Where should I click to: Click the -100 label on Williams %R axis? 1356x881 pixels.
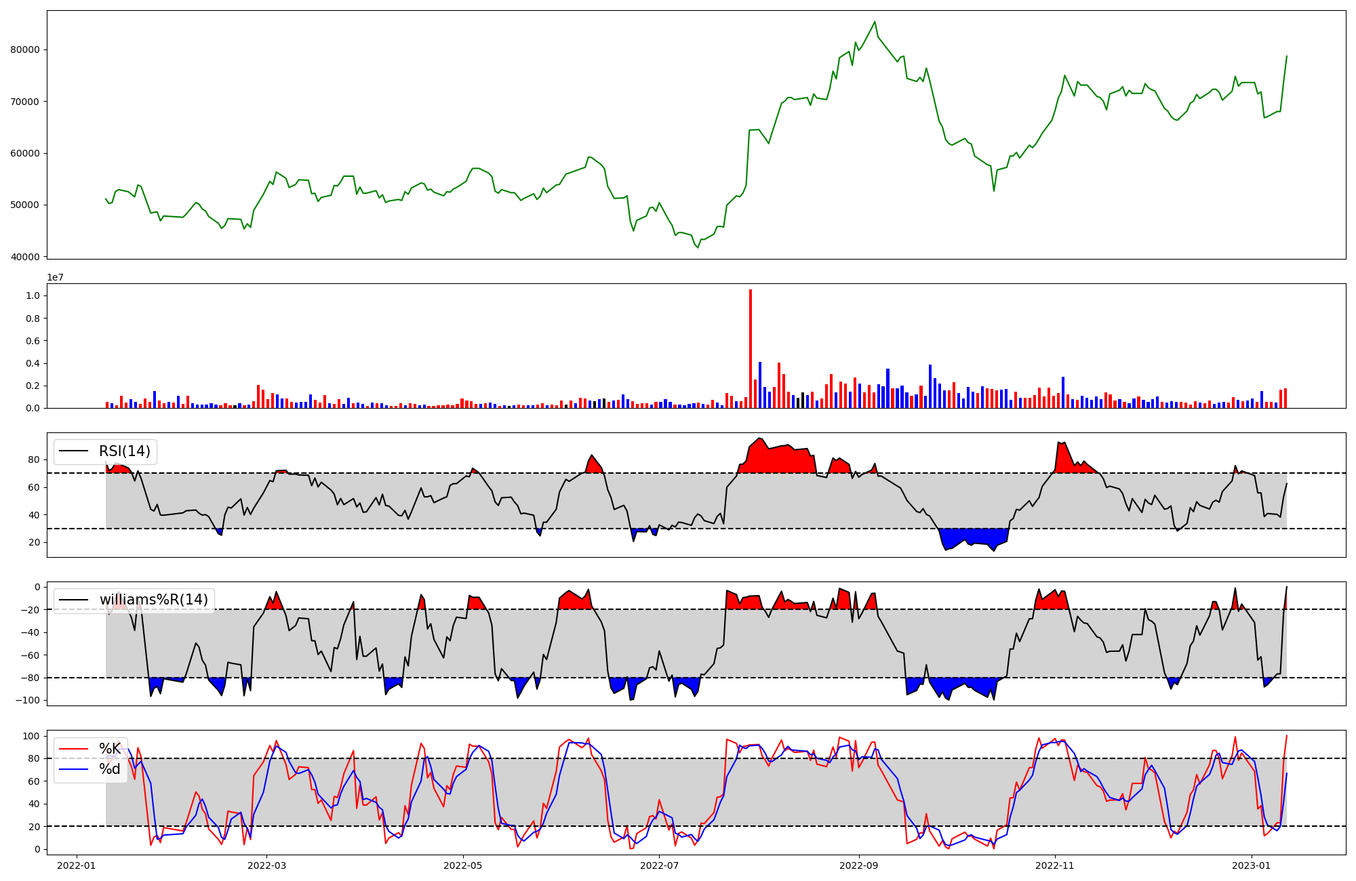click(x=27, y=700)
